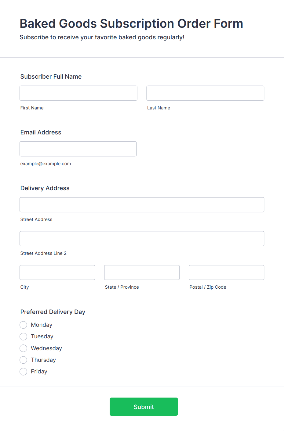Click the Street Address field
The height and width of the screenshot is (431, 284).
point(142,205)
